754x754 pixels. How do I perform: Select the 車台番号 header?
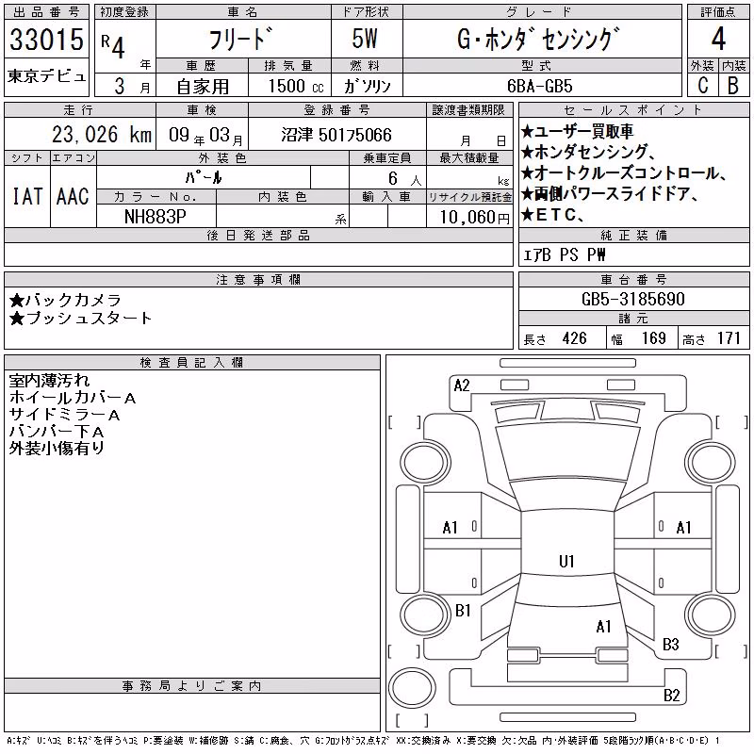pos(633,280)
